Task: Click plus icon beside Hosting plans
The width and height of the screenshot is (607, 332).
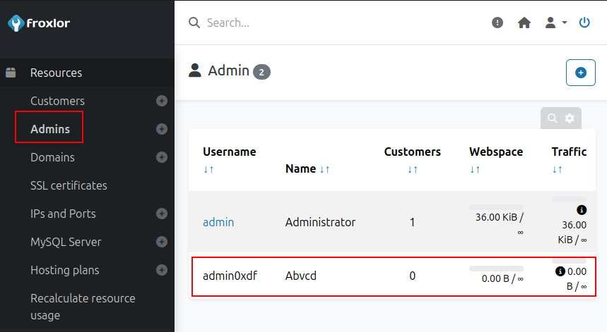Action: coord(162,270)
